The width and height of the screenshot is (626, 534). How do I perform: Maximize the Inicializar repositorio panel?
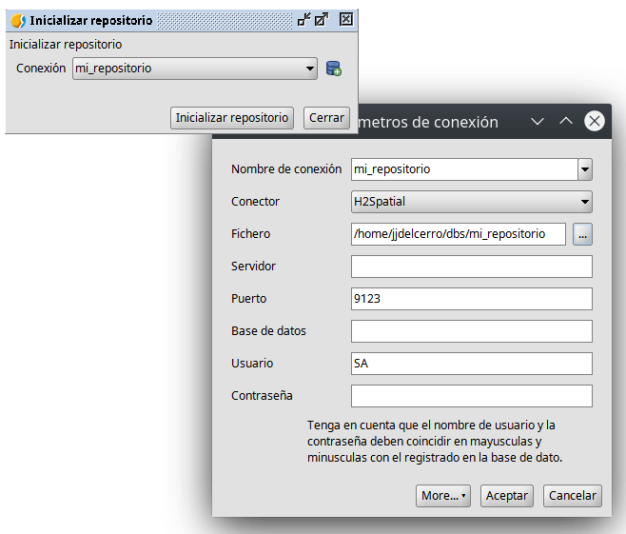point(323,19)
